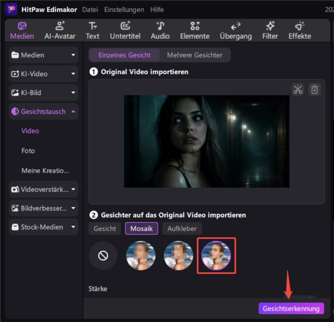Open the Effekte panel
This screenshot has height=322, width=334.
point(300,31)
